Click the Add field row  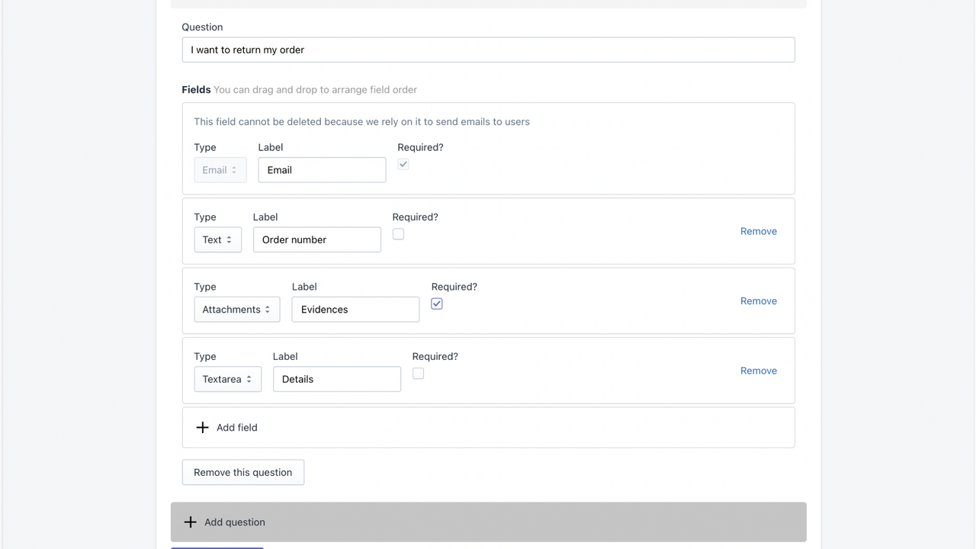point(488,427)
